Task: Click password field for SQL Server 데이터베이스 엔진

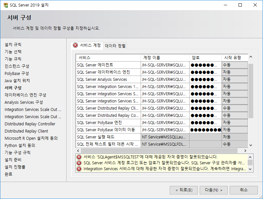Action: 206,72
